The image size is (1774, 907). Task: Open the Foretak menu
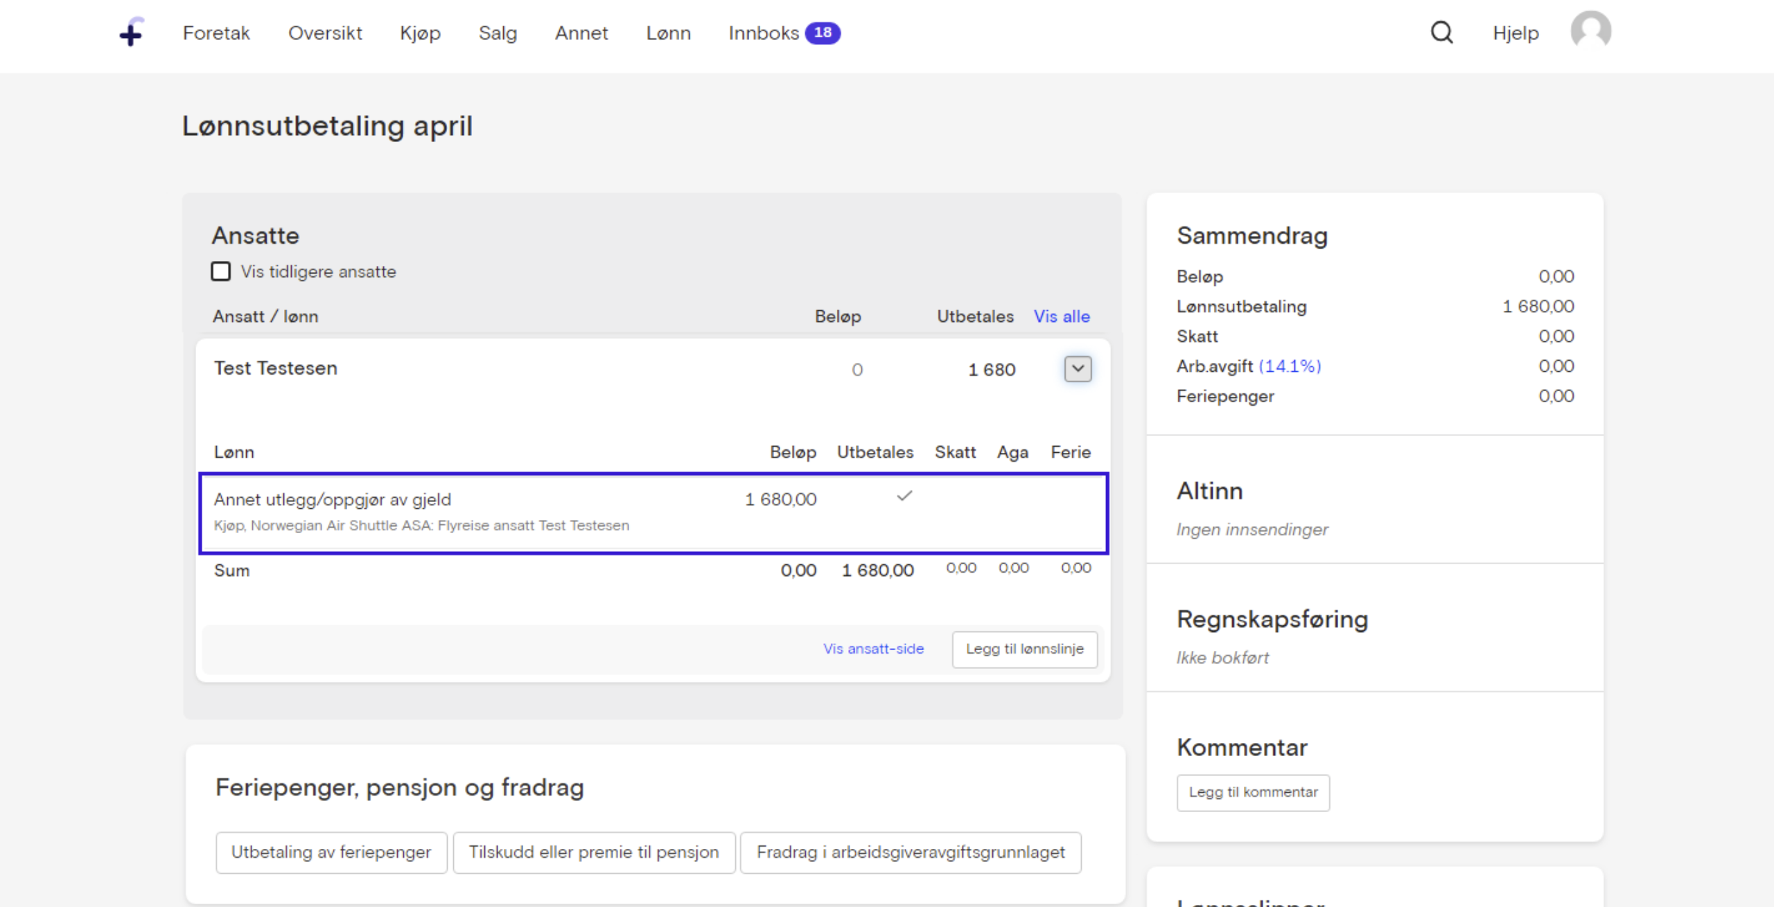tap(216, 33)
